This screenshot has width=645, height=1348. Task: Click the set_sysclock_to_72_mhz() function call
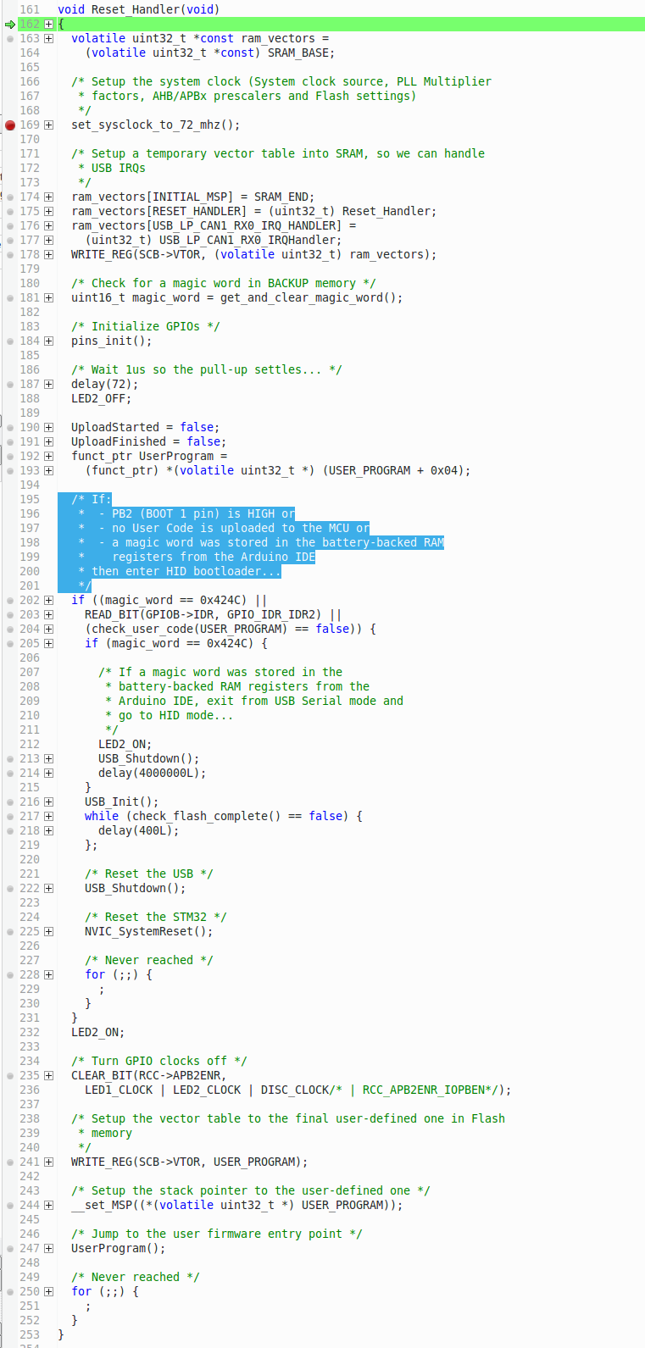tap(155, 125)
